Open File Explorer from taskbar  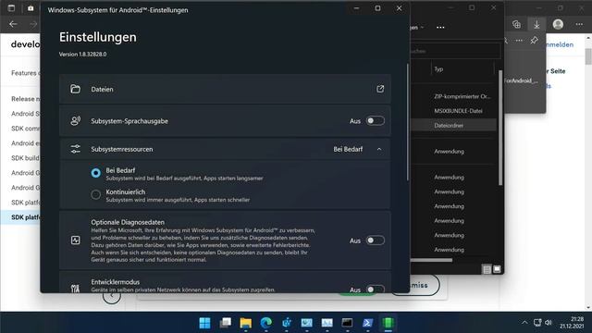coord(245,323)
